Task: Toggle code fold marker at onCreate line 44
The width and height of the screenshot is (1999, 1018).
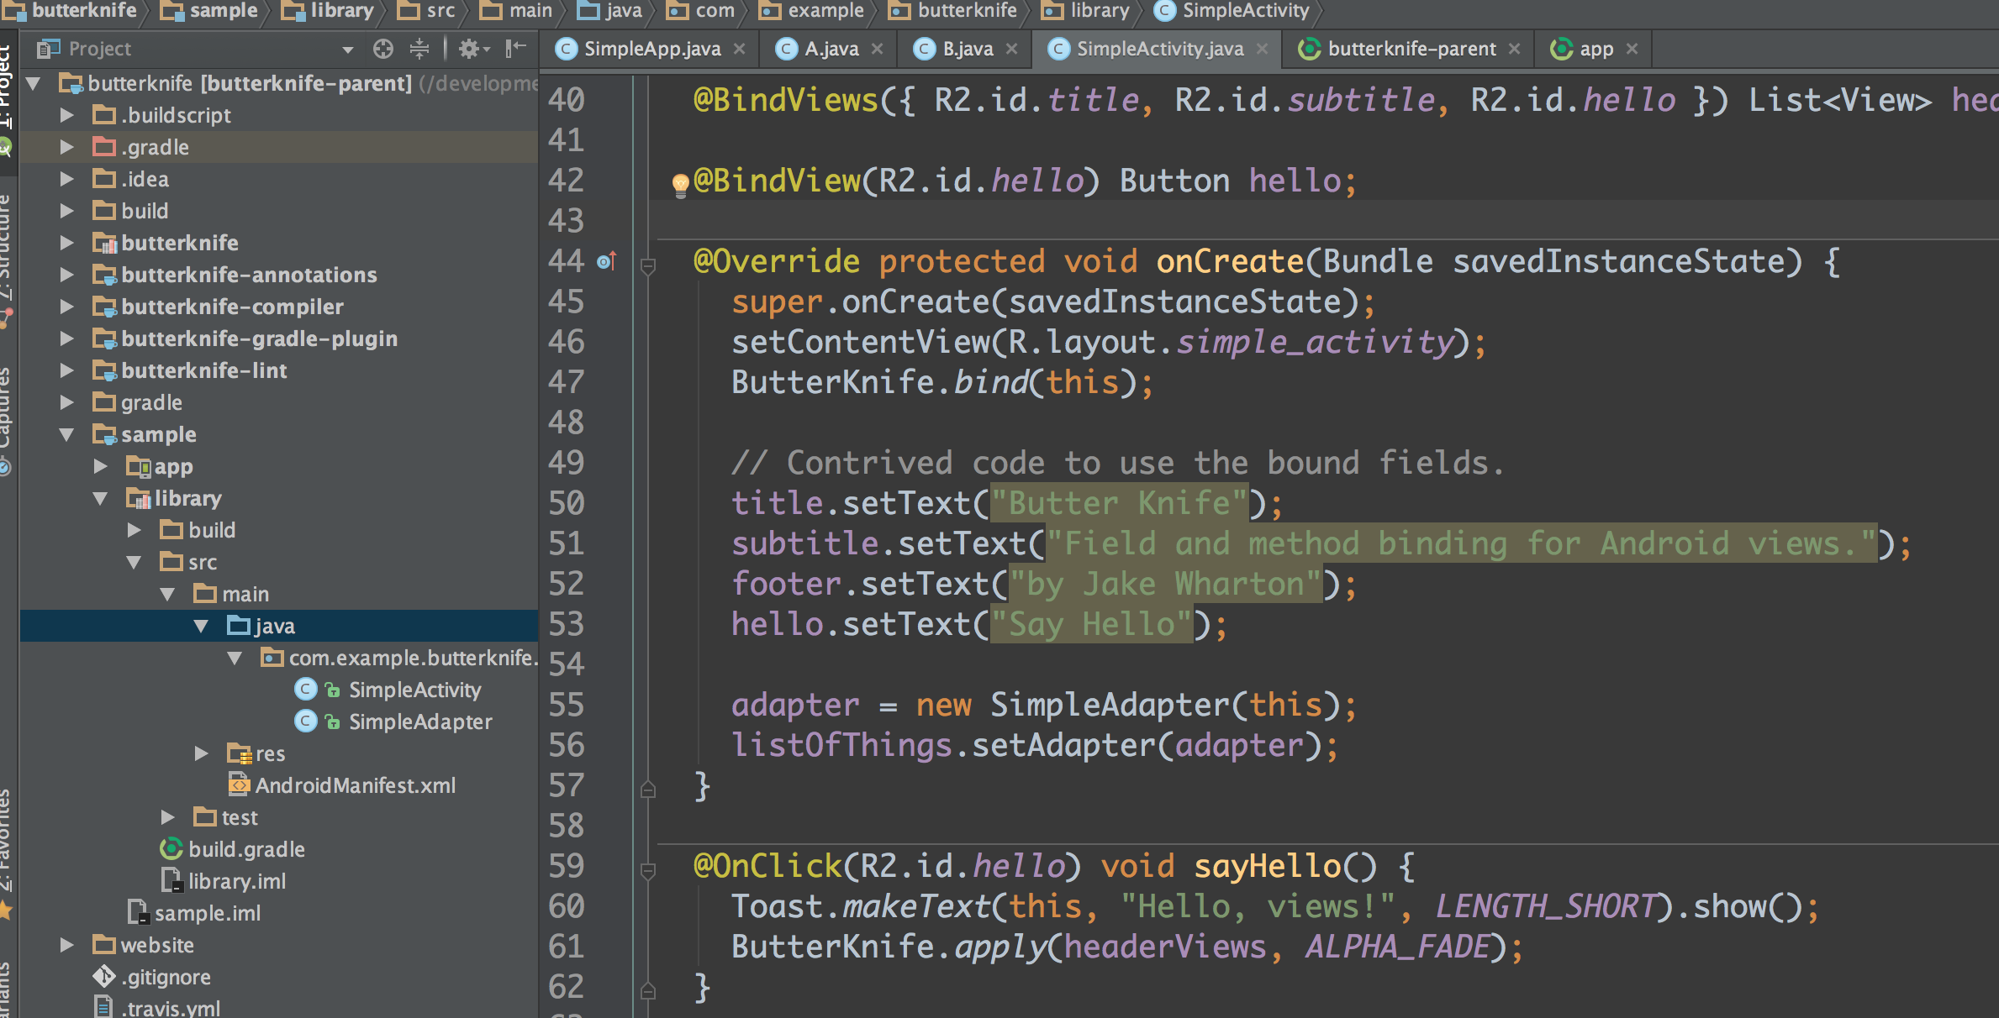Action: [x=648, y=267]
